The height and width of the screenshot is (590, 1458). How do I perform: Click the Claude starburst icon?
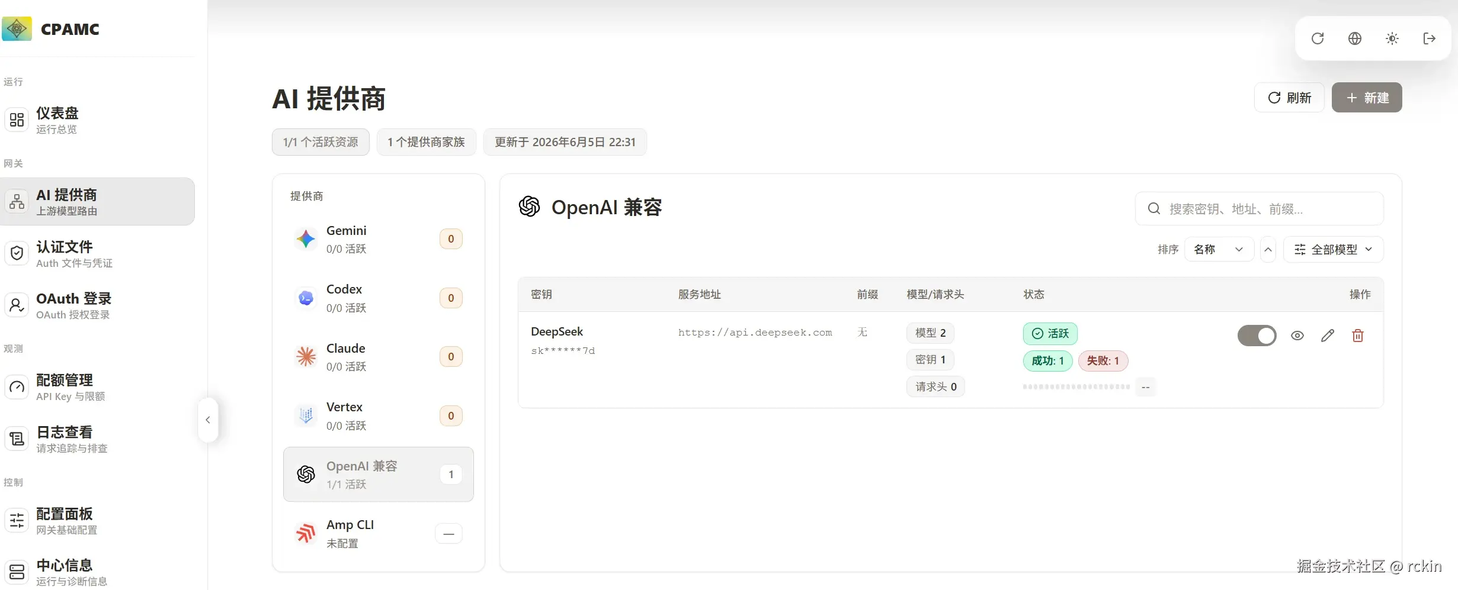coord(306,357)
